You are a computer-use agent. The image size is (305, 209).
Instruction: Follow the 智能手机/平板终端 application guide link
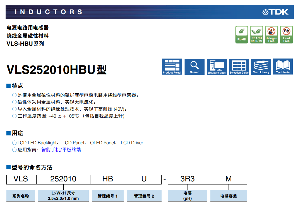(x=61, y=150)
